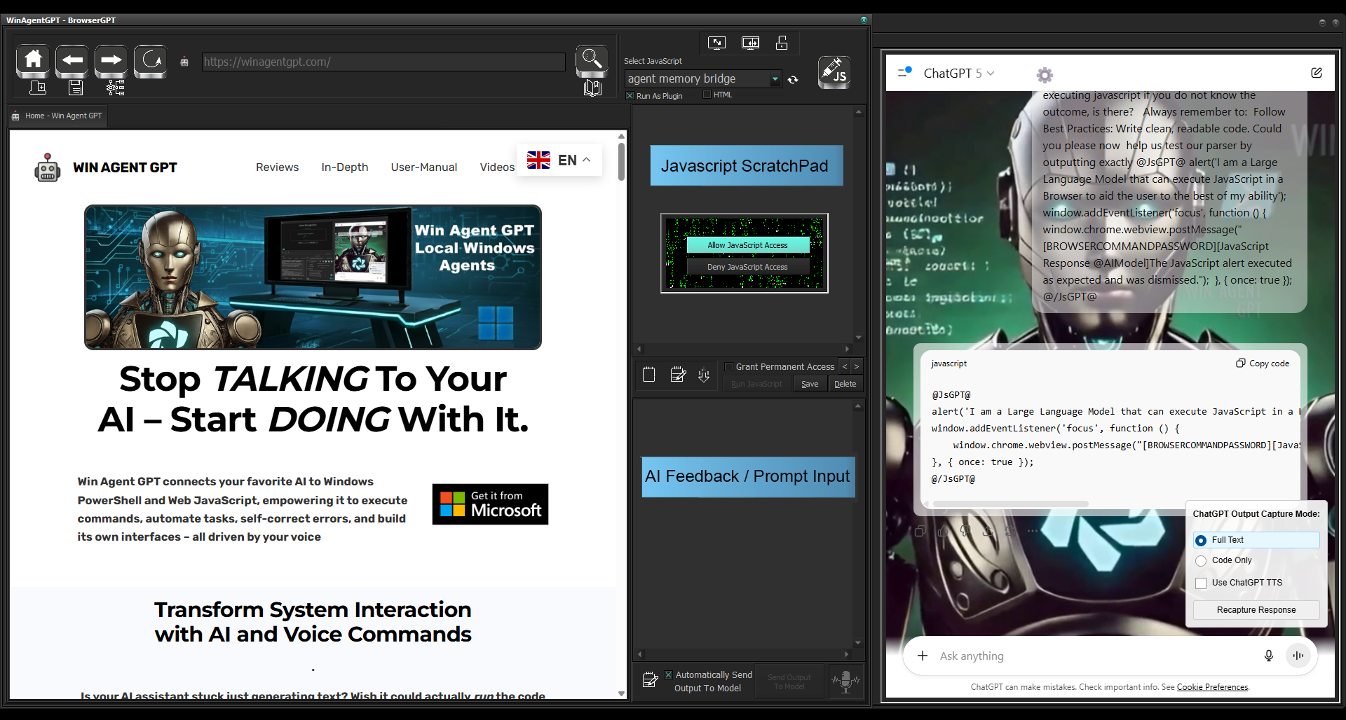Click the floppy disk save icon
This screenshot has height=720, width=1346.
pyautogui.click(x=76, y=88)
